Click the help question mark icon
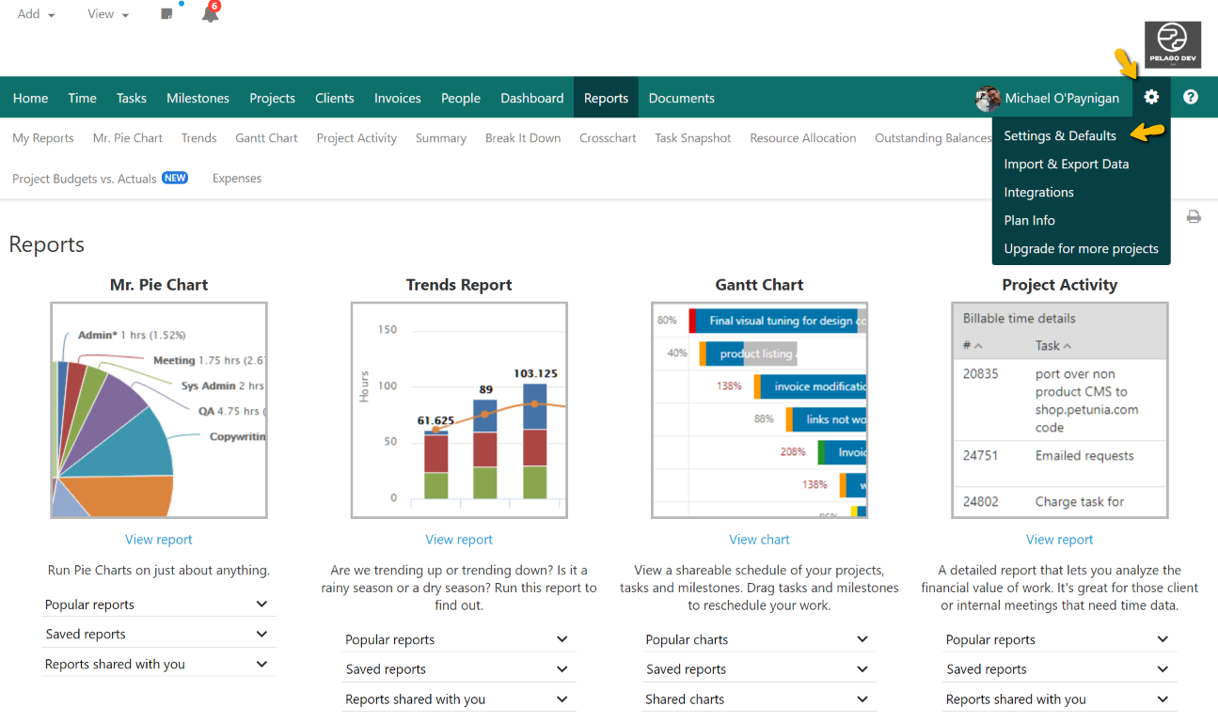The image size is (1218, 722). tap(1191, 98)
